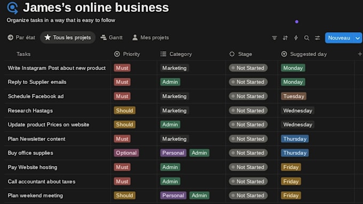Expand the Nouveau button dropdown arrow

358,38
